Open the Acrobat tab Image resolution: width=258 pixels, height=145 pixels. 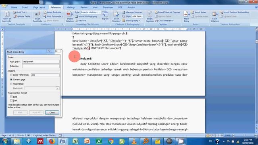(131, 7)
